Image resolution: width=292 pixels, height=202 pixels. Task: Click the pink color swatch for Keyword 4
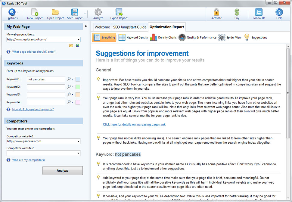coord(78,102)
